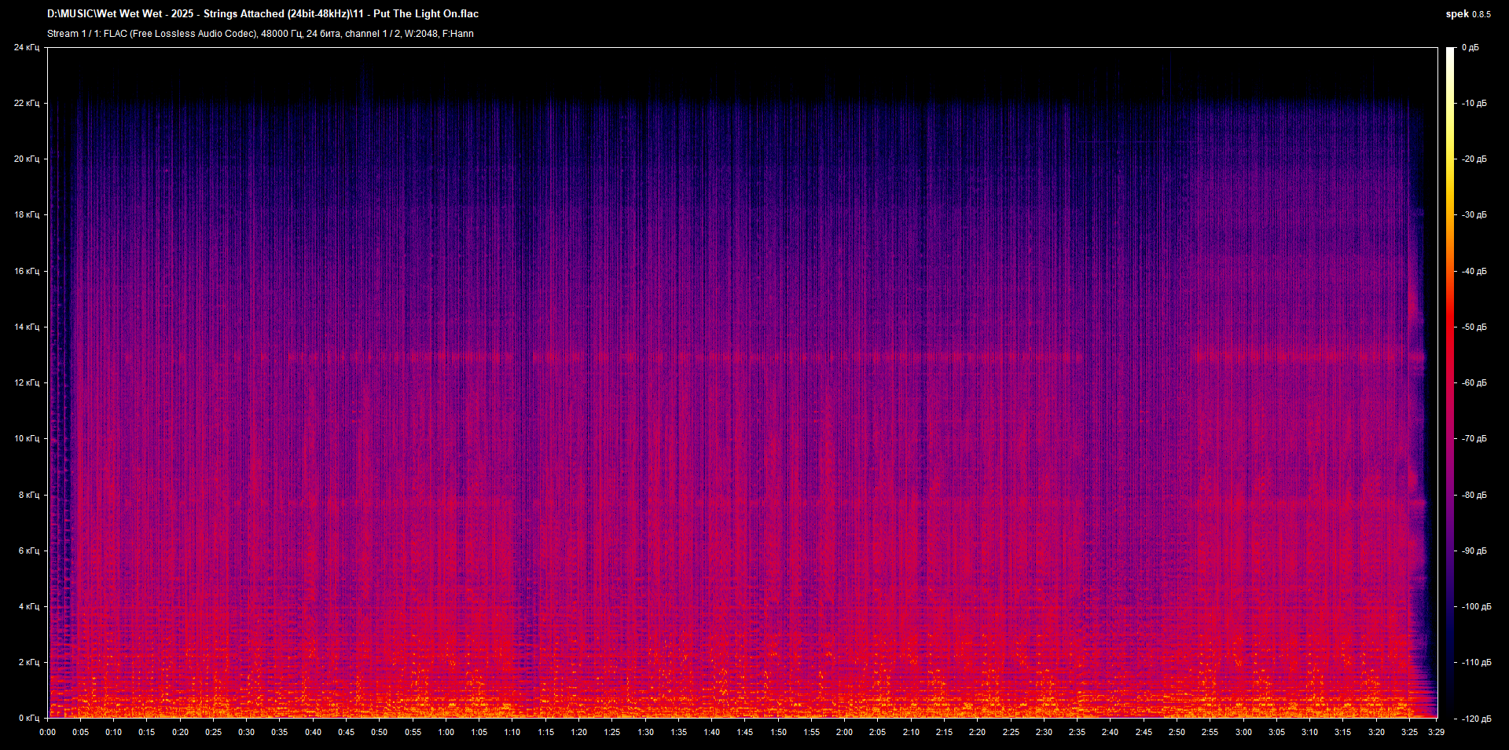Image resolution: width=1509 pixels, height=750 pixels.
Task: Click the 12 кГц frequency label
Action: [27, 382]
